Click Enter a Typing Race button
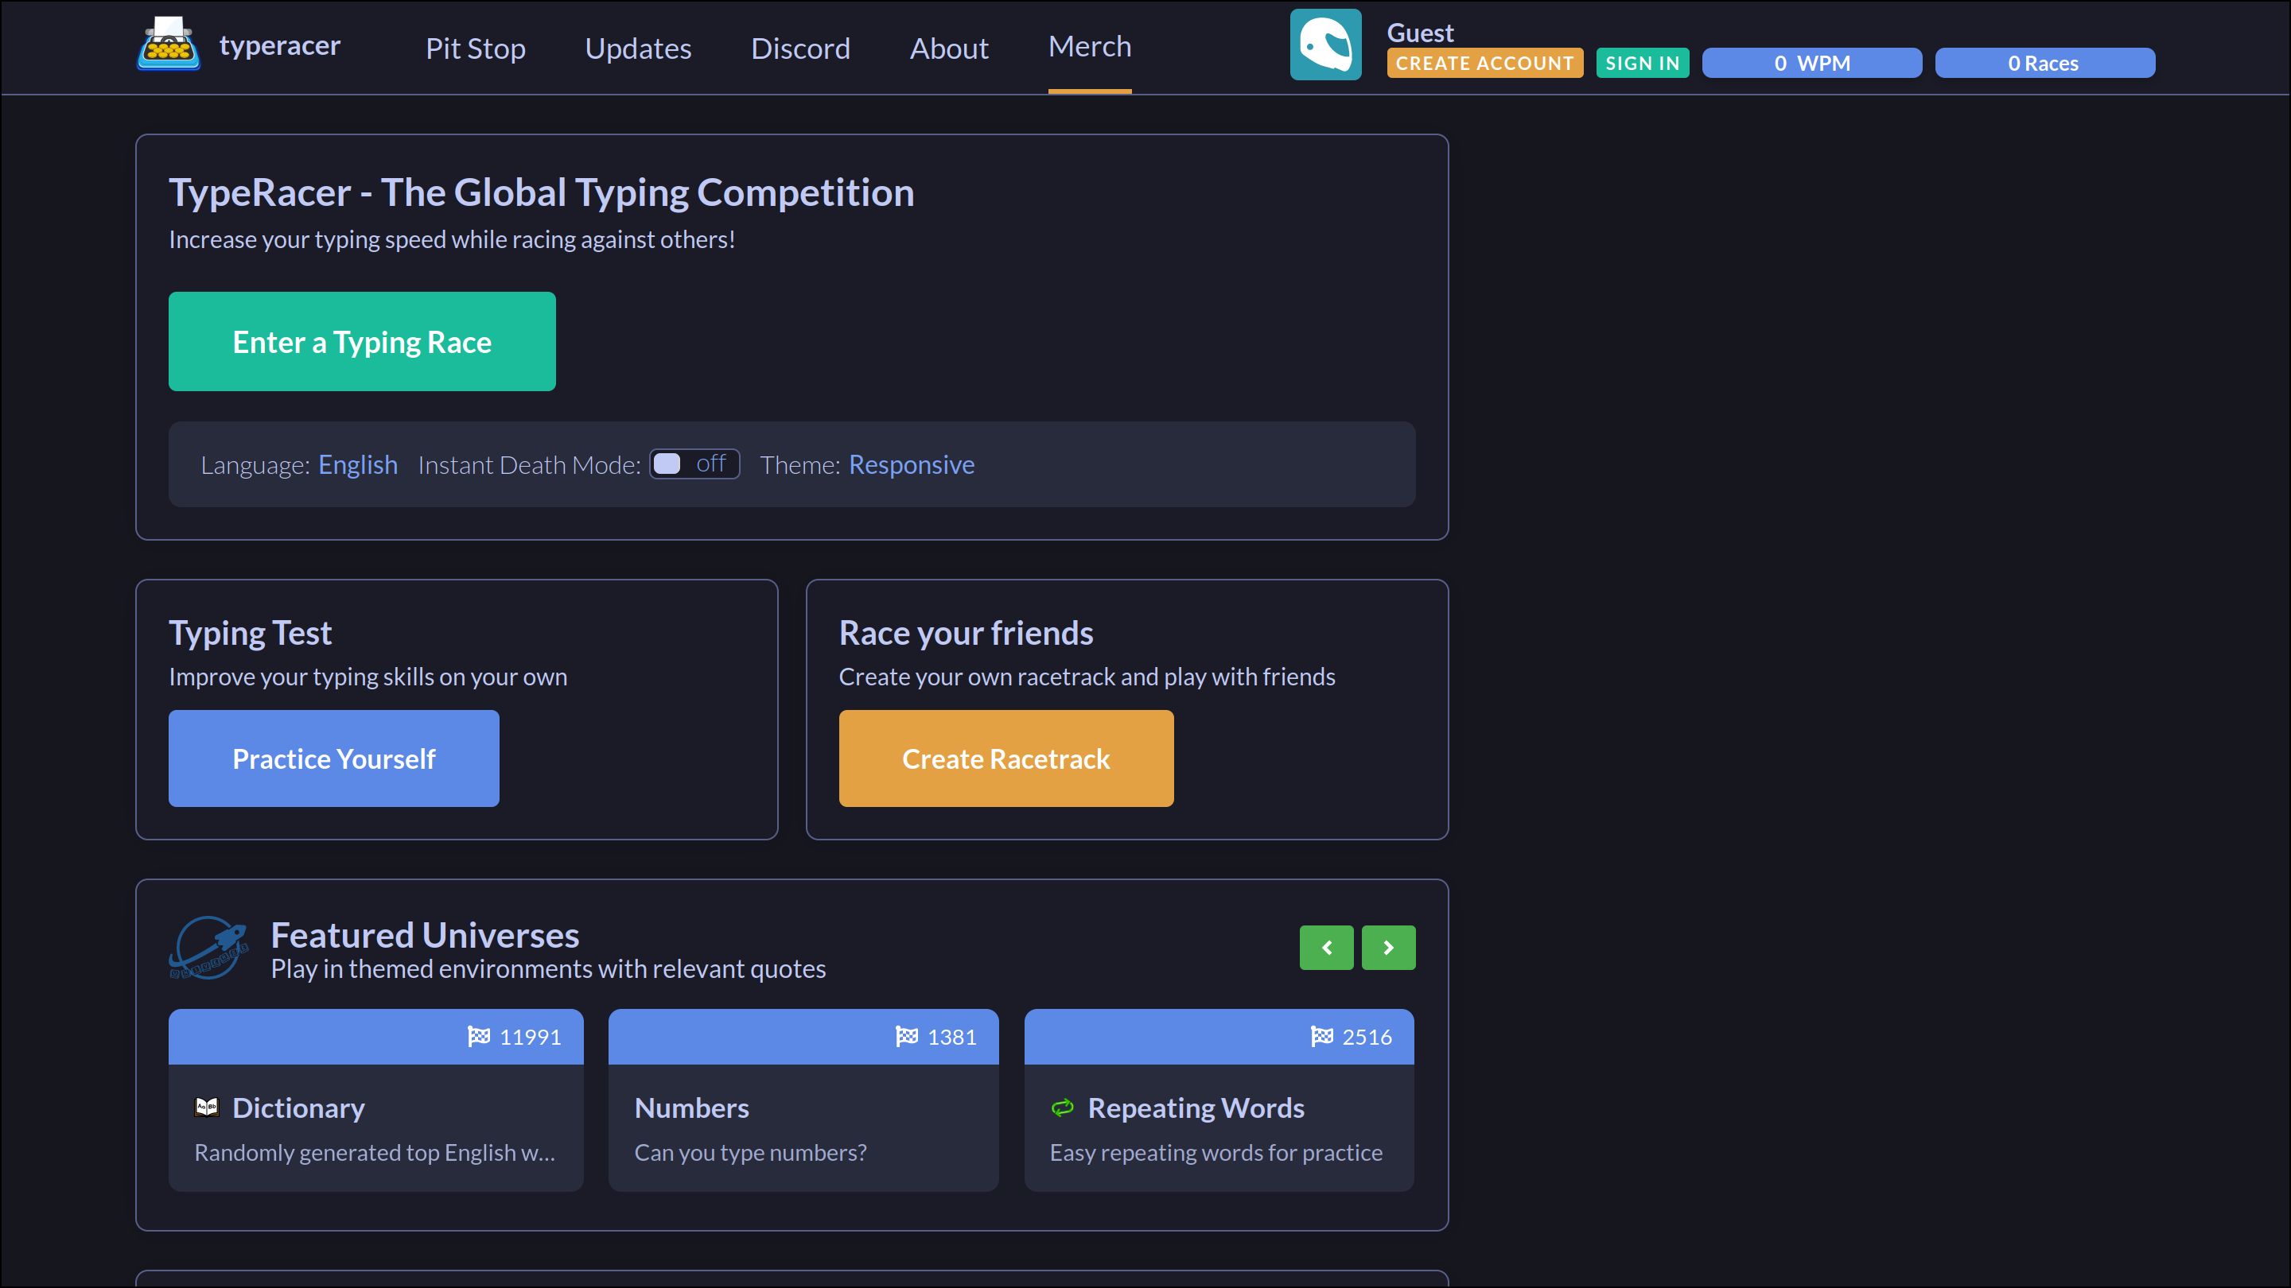This screenshot has height=1288, width=2291. (362, 341)
